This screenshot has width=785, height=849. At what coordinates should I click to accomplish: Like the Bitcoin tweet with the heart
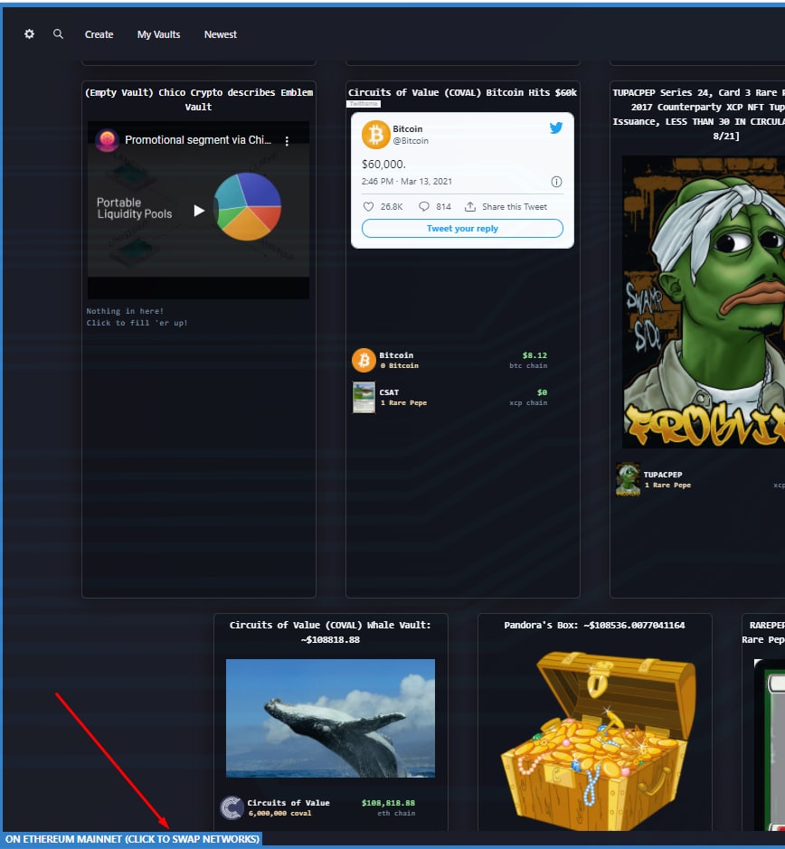(368, 207)
